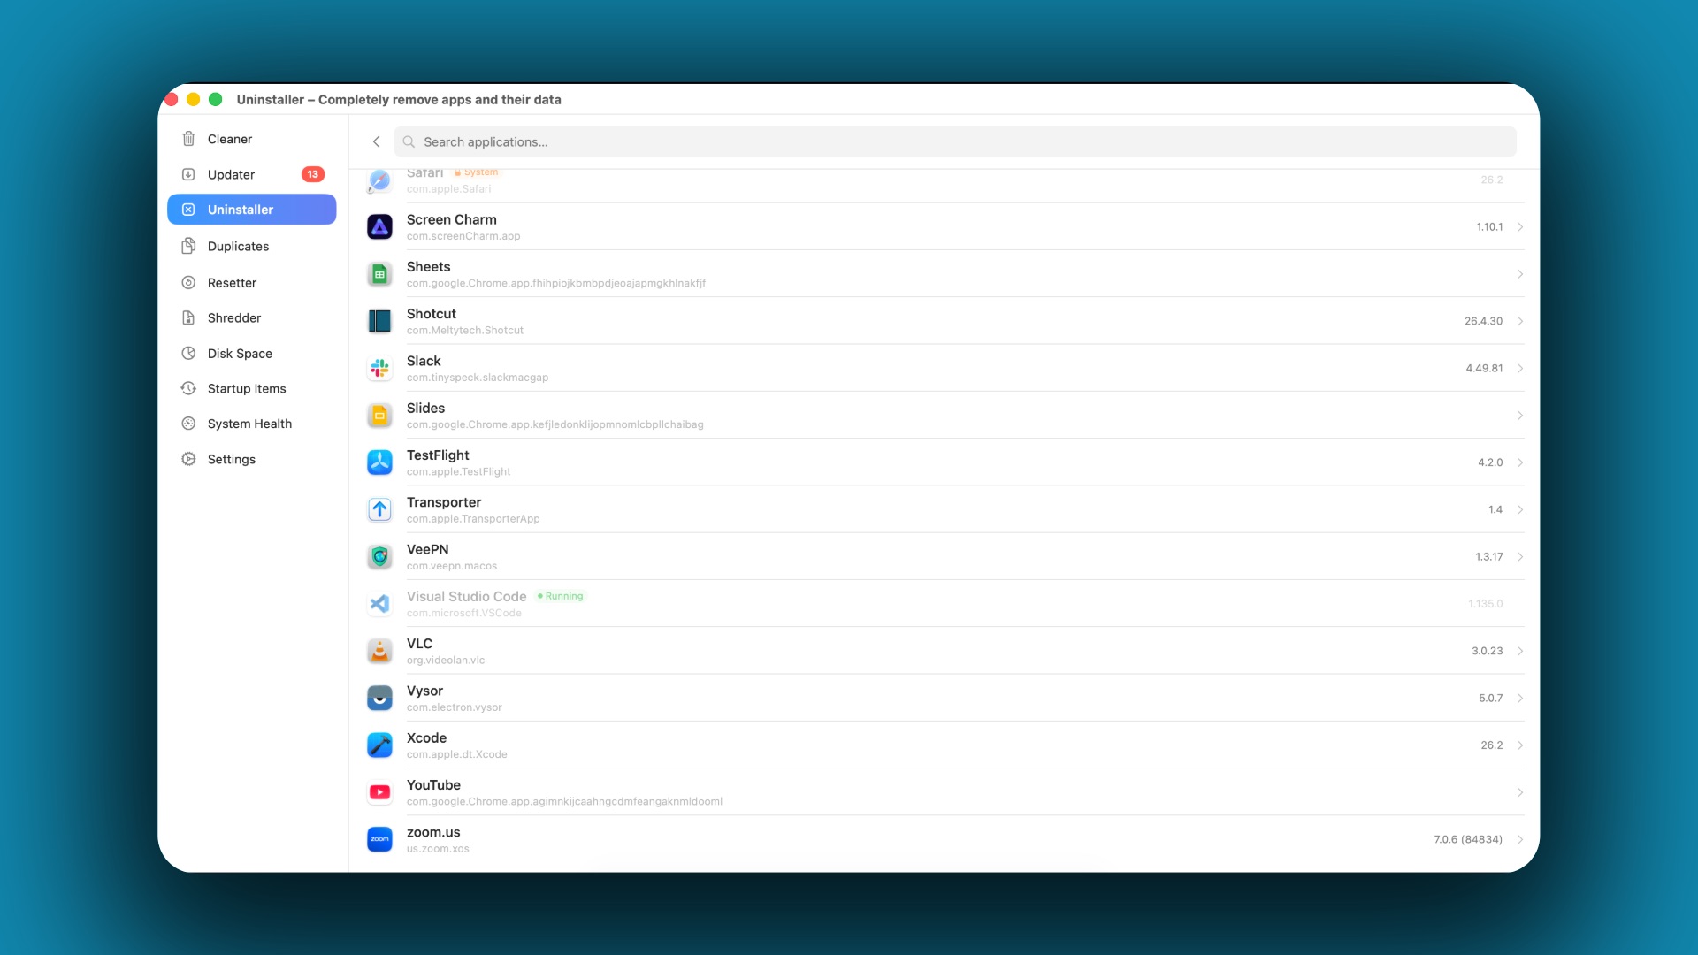The image size is (1698, 955).
Task: Open the Updater section
Action: click(252, 174)
